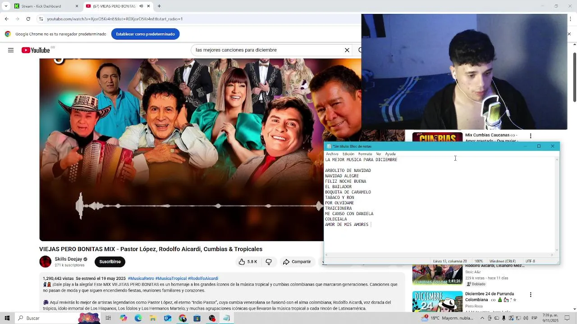Click the Chrome address bar URL
This screenshot has height=324, width=577.
click(114, 19)
